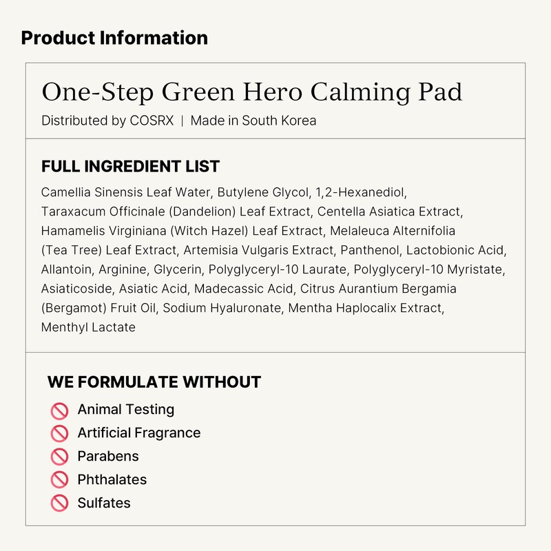Select the Sodium Hyaluronate ingredient text
The height and width of the screenshot is (551, 551).
click(x=222, y=308)
